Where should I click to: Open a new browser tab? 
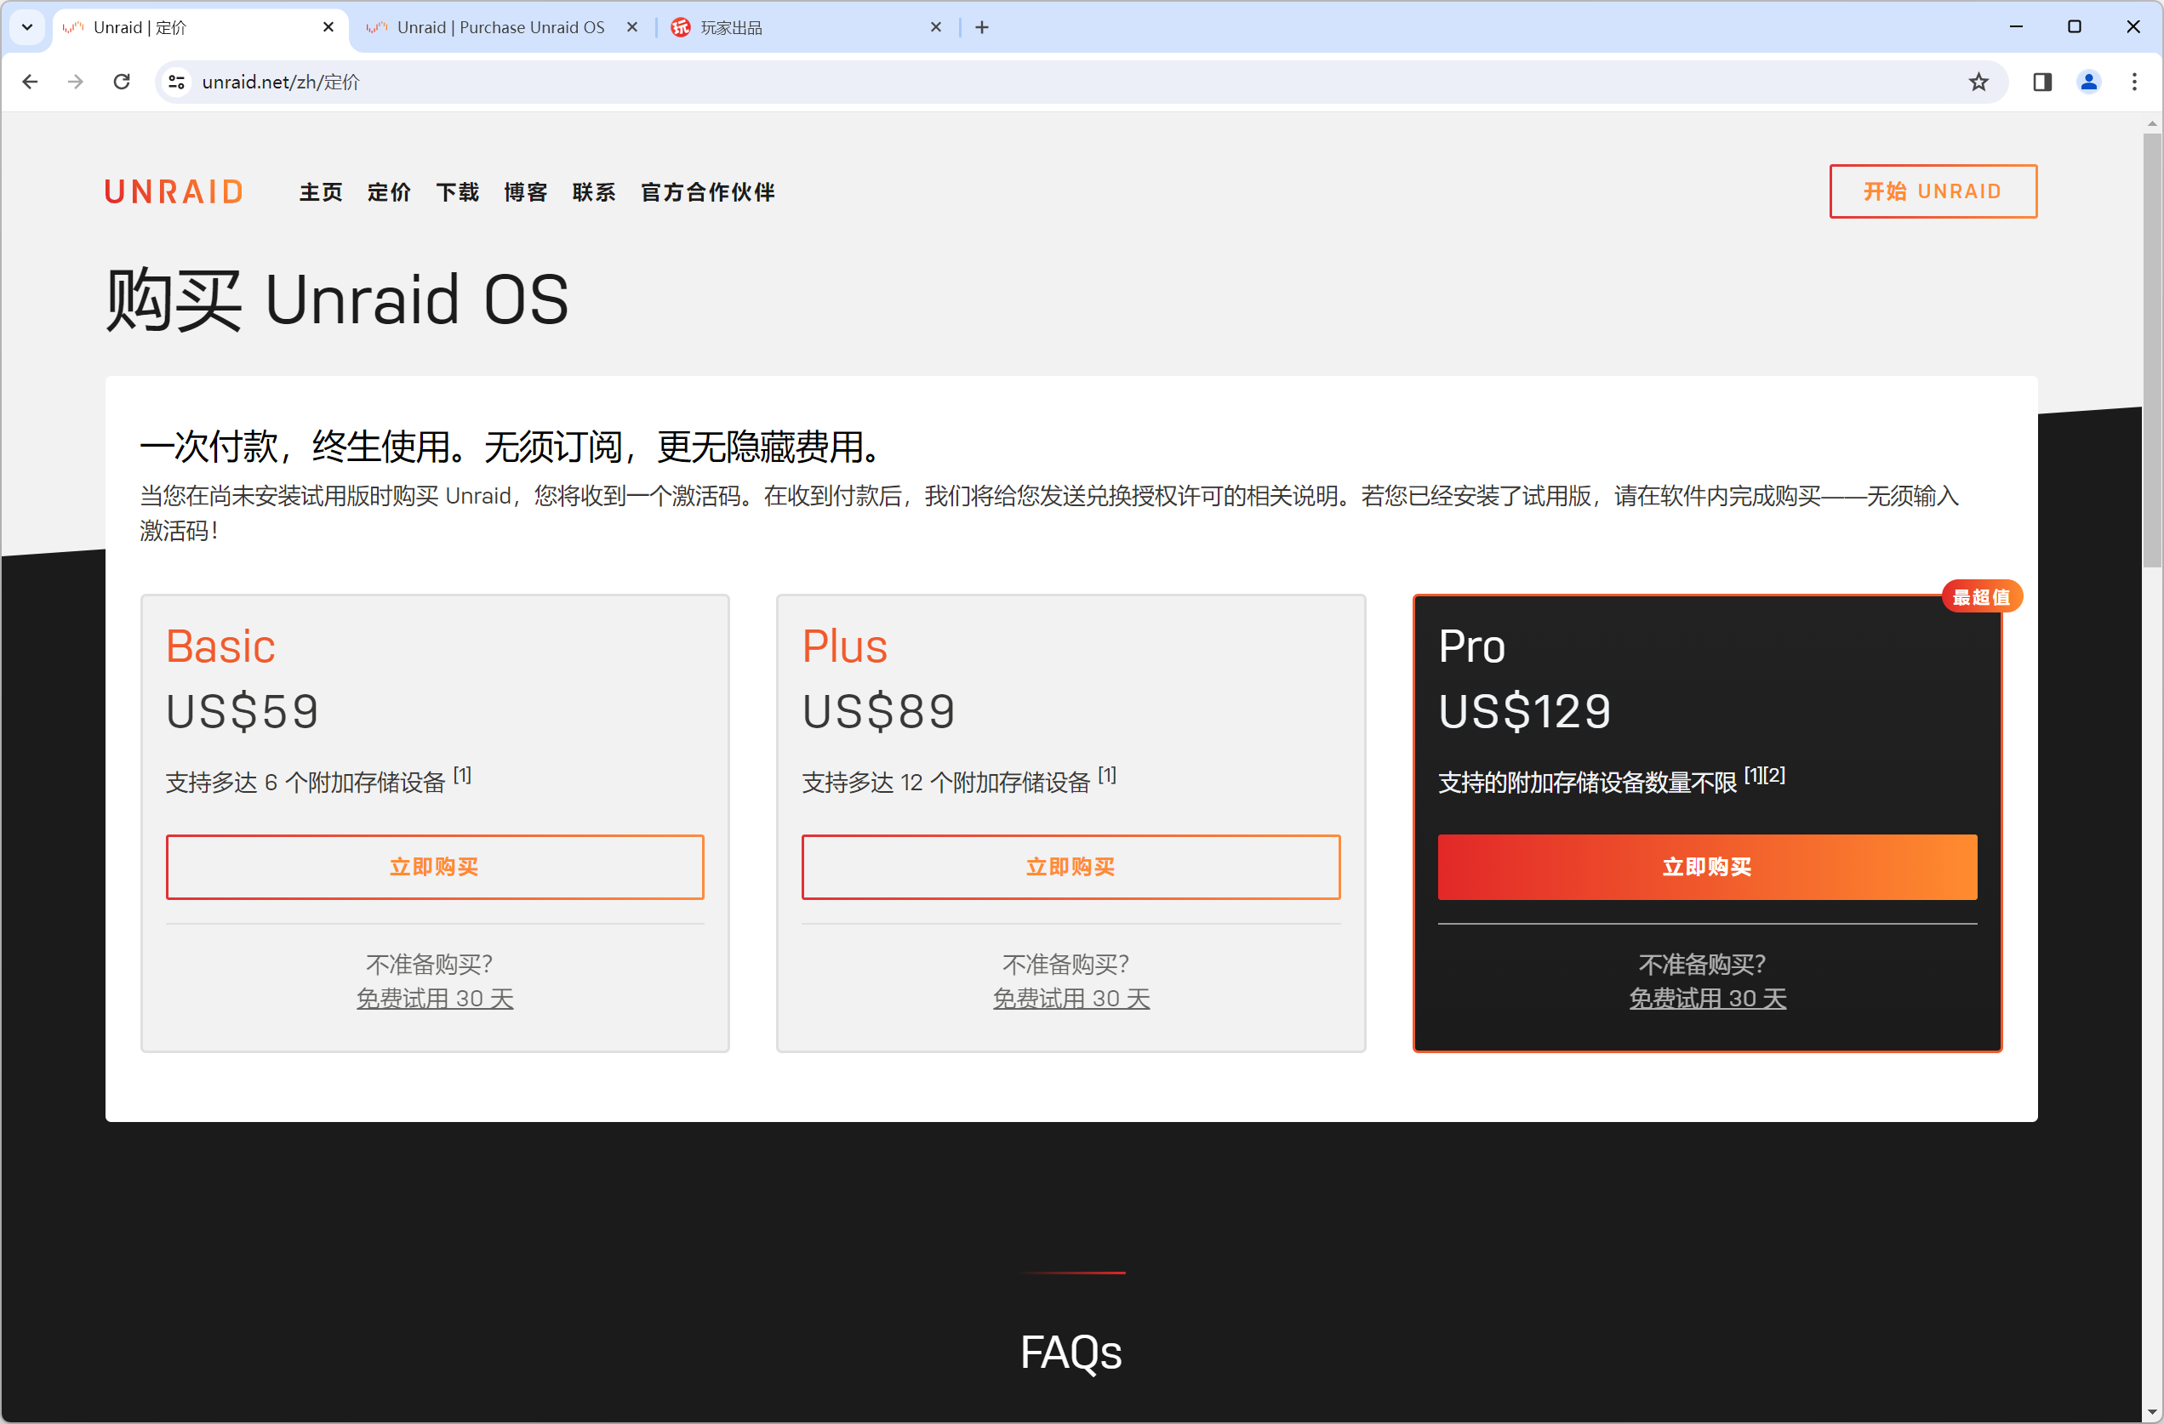(x=982, y=27)
